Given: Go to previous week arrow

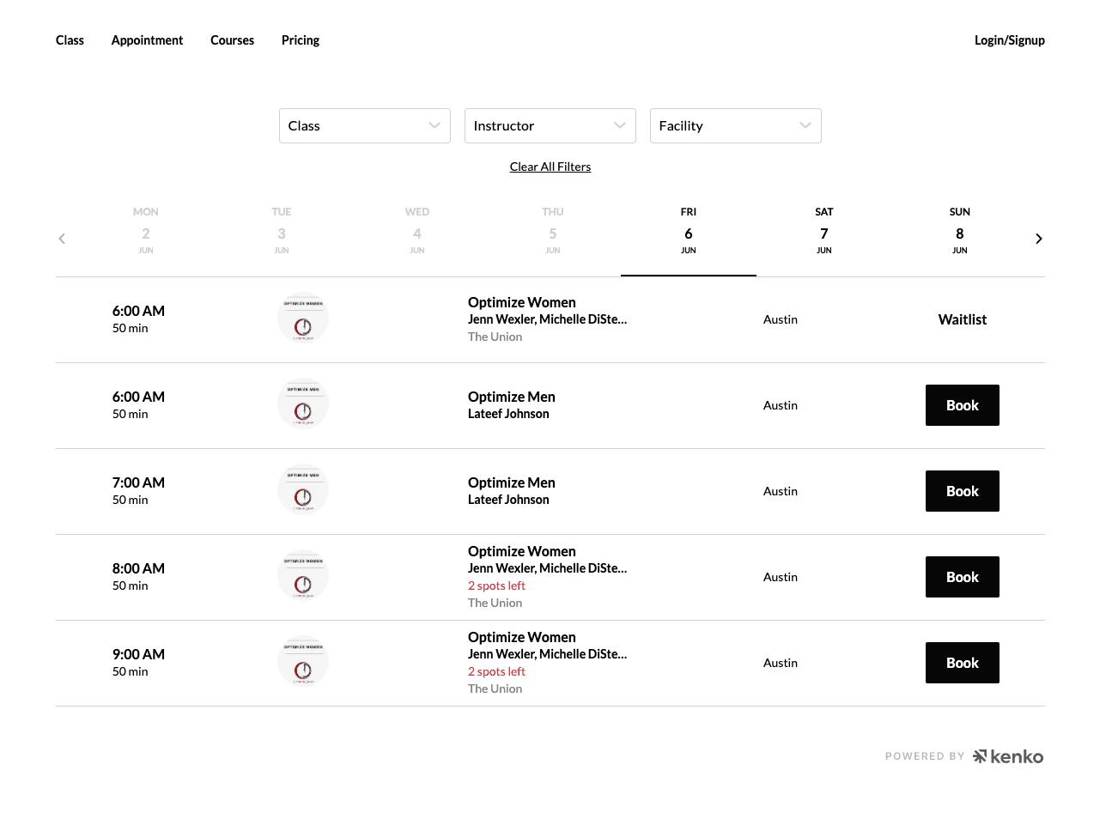Looking at the screenshot, I should tap(62, 239).
